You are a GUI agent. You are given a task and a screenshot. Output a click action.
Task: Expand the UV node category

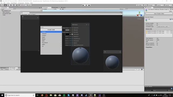pos(51,46)
